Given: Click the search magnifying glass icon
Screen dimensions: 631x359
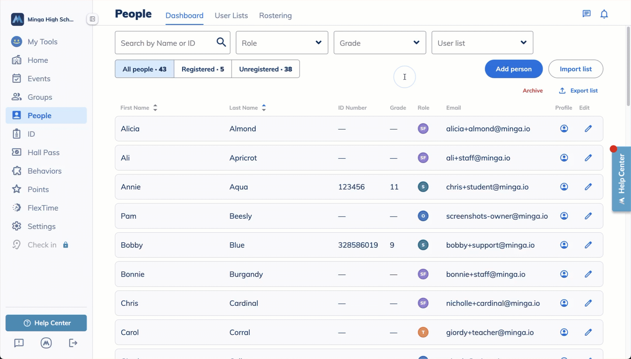Looking at the screenshot, I should (x=221, y=42).
